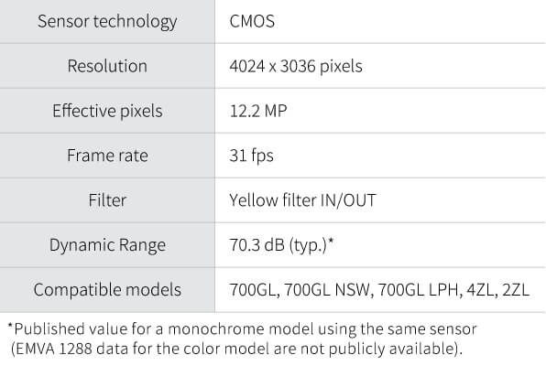
Task: Click the 2ZL model text
Action: click(516, 290)
